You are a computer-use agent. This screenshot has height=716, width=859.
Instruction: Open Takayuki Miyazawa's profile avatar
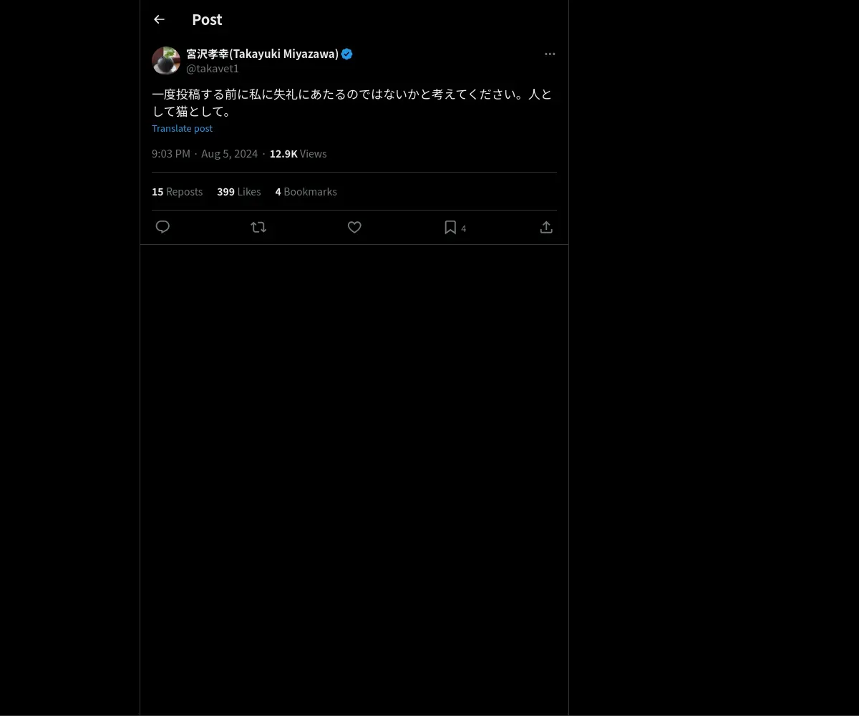click(x=166, y=61)
